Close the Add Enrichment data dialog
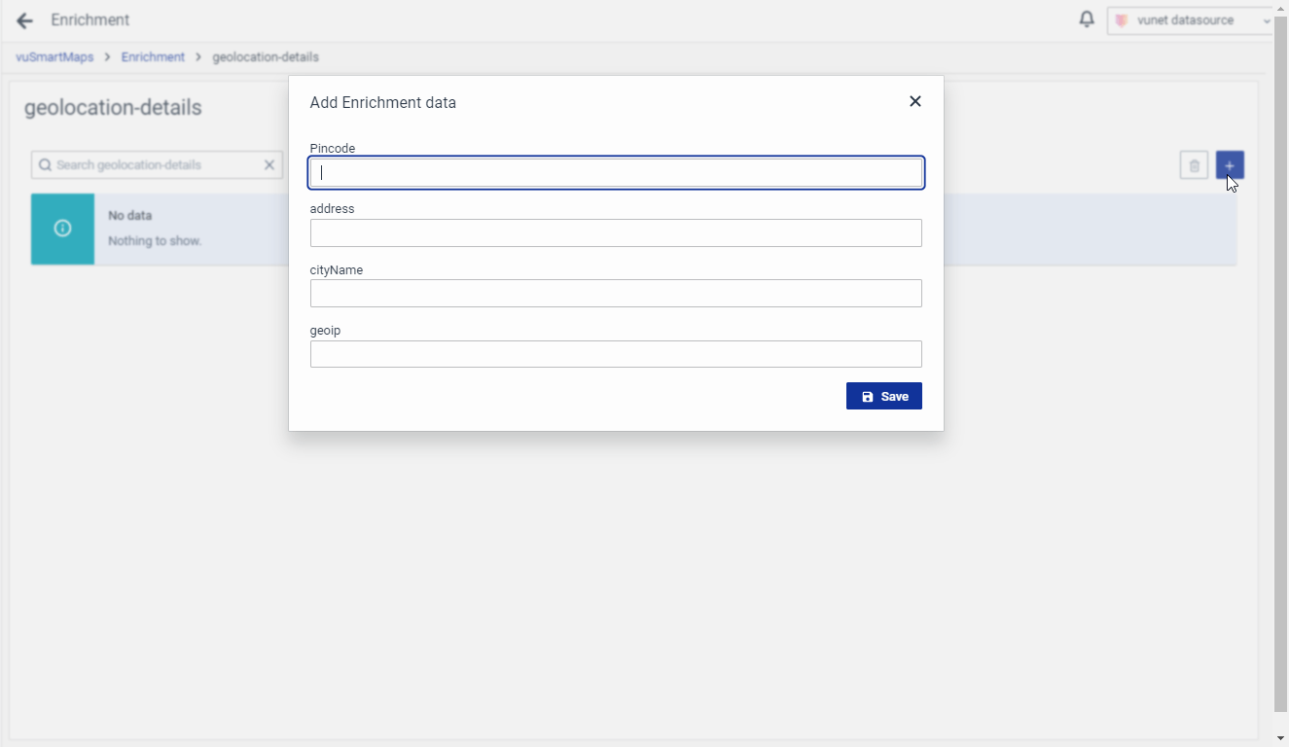Screen dimensions: 1289x747 [914, 101]
